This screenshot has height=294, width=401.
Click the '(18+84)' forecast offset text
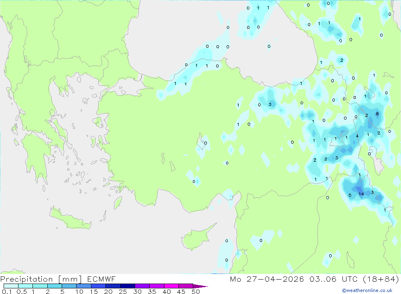coord(381,279)
